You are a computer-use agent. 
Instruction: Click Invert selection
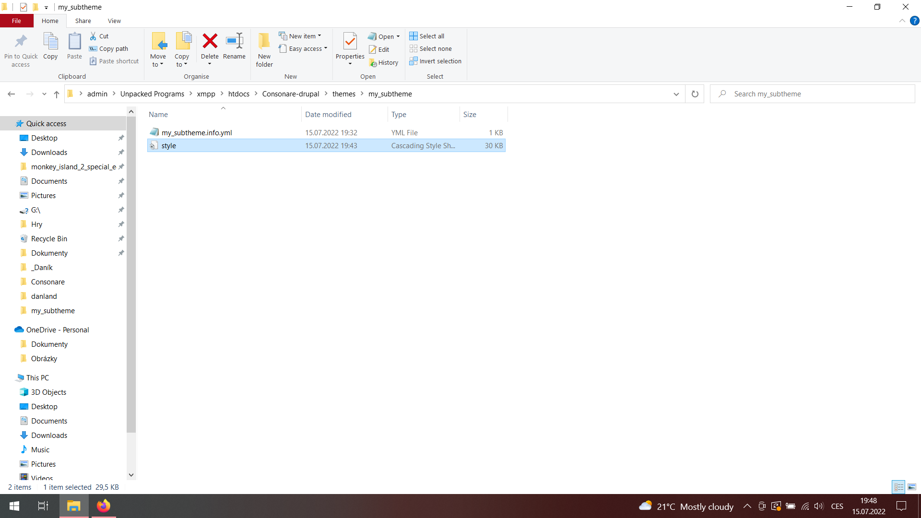pyautogui.click(x=436, y=61)
